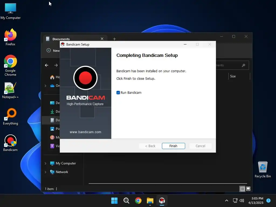Select Desktop in Explorer sidebar
This screenshot has height=207, width=276.
point(55,103)
